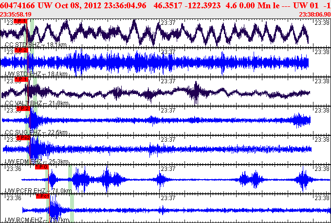Click the event ID 60474166 in the header

point(18,5)
